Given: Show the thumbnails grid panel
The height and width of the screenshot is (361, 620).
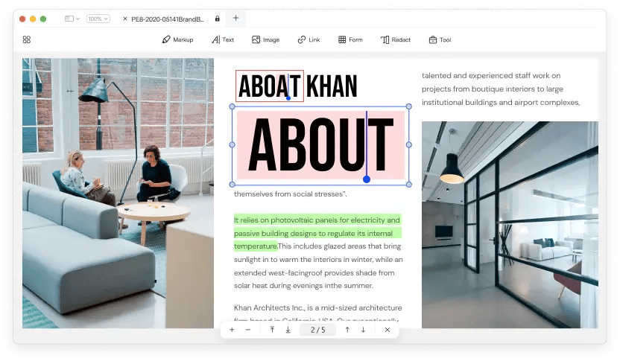Looking at the screenshot, I should [x=27, y=39].
